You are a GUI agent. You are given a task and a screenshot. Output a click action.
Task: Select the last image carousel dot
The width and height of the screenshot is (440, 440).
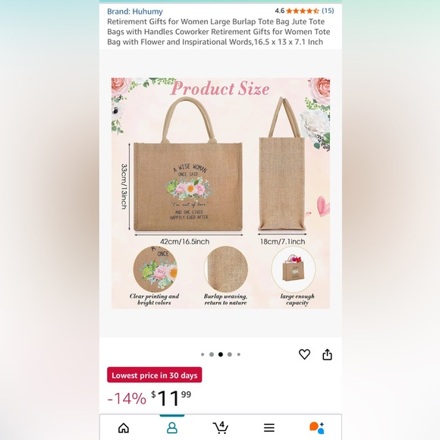click(x=238, y=354)
